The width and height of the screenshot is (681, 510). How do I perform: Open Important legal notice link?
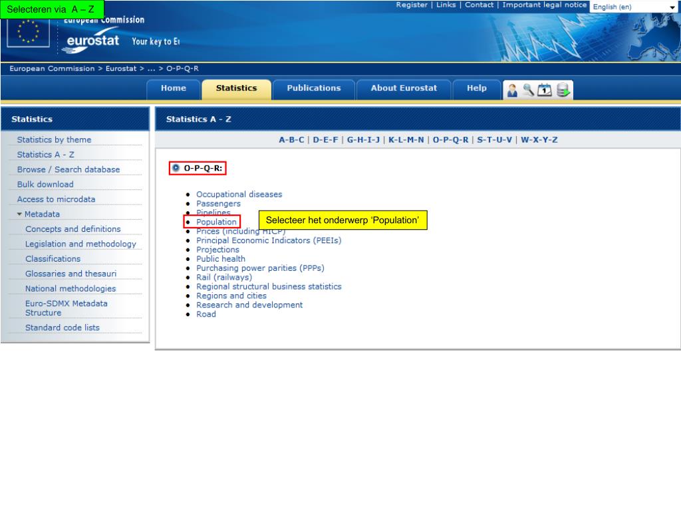click(544, 5)
